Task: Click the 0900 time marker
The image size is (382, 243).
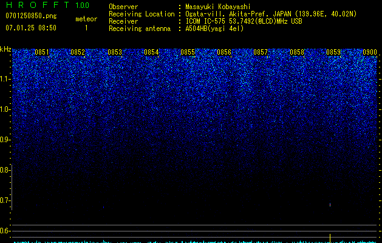Action: (370, 52)
